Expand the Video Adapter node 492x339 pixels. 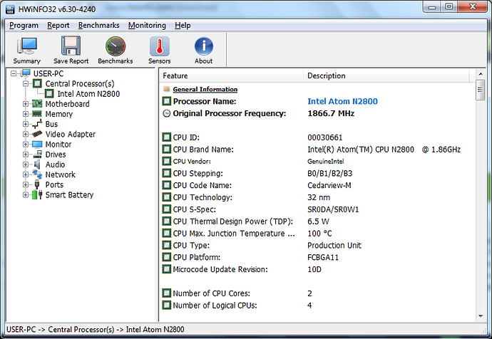26,134
